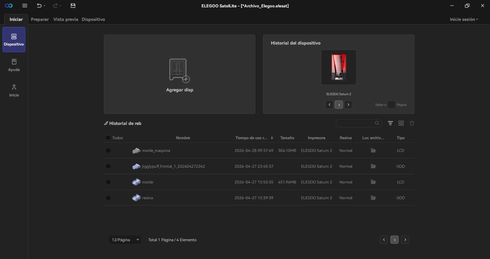490x259 pixels.
Task: Switch to the Preparar tab
Action: tap(40, 19)
